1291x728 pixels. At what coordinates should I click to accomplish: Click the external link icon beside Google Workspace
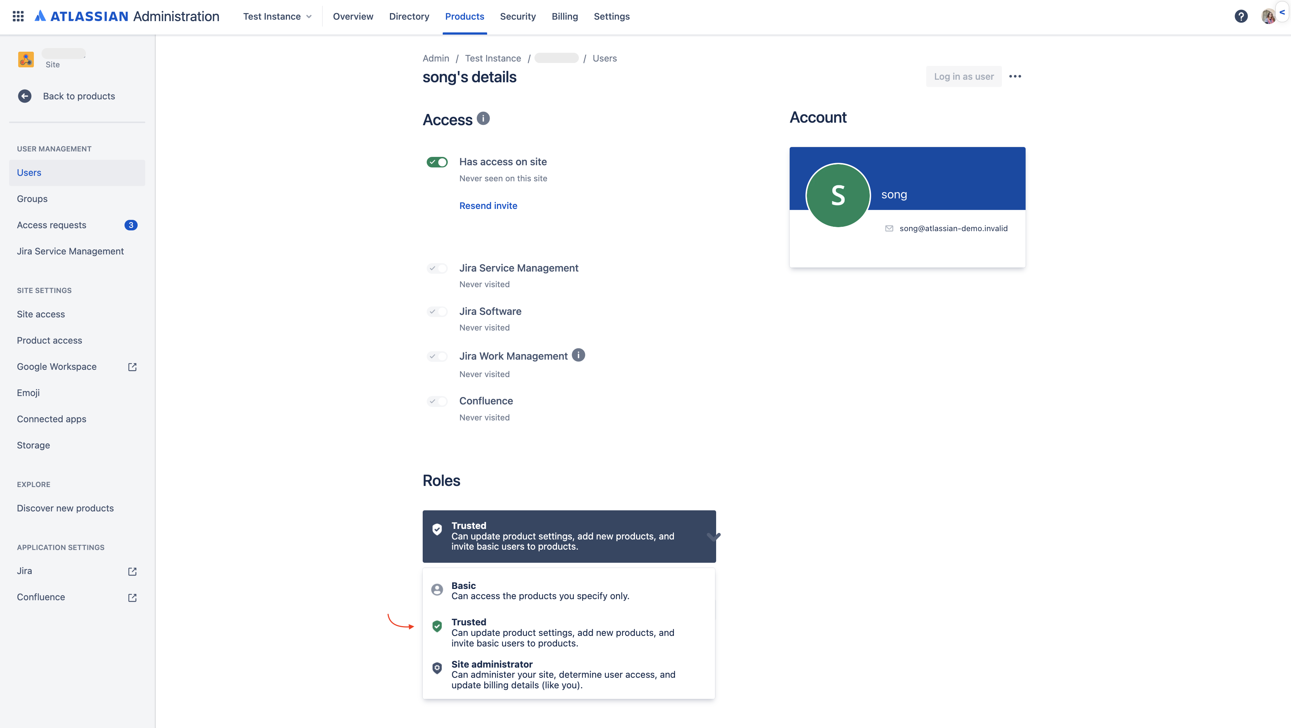(x=132, y=367)
